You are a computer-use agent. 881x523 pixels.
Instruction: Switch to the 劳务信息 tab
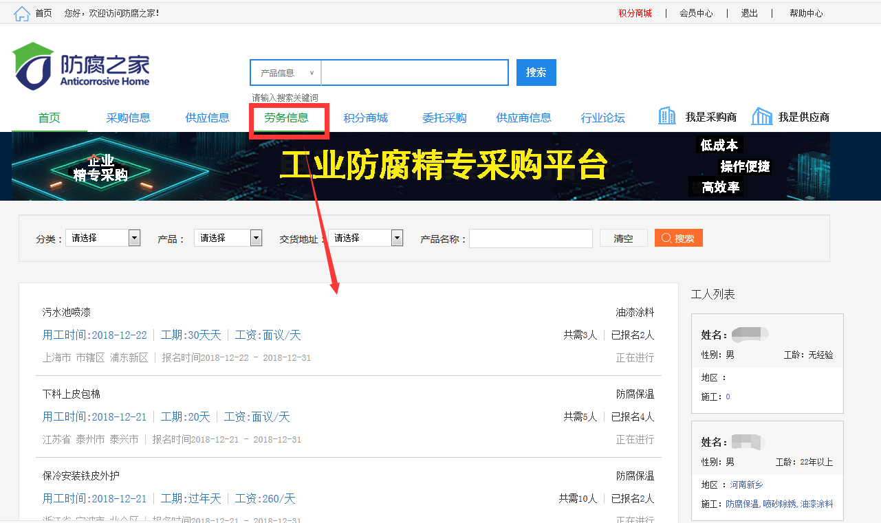[x=286, y=118]
